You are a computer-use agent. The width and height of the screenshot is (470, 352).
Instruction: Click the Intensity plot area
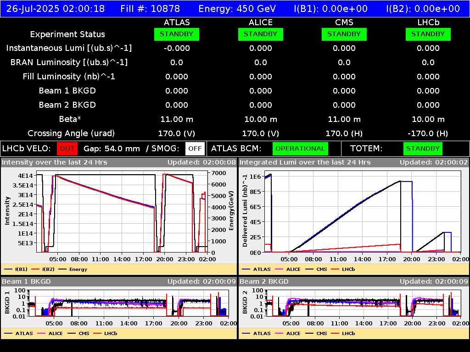(122, 212)
